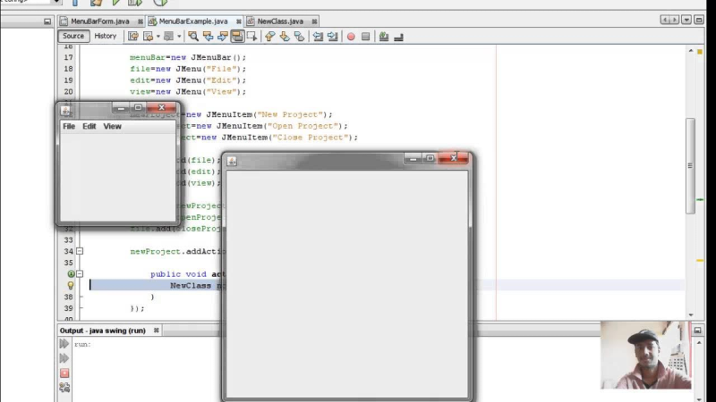
Task: Click Find Next Occurrence icon
Action: 222,37
